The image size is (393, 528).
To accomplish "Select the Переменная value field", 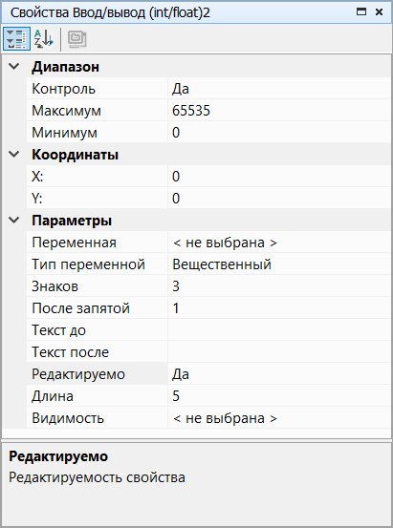I will click(x=279, y=243).
